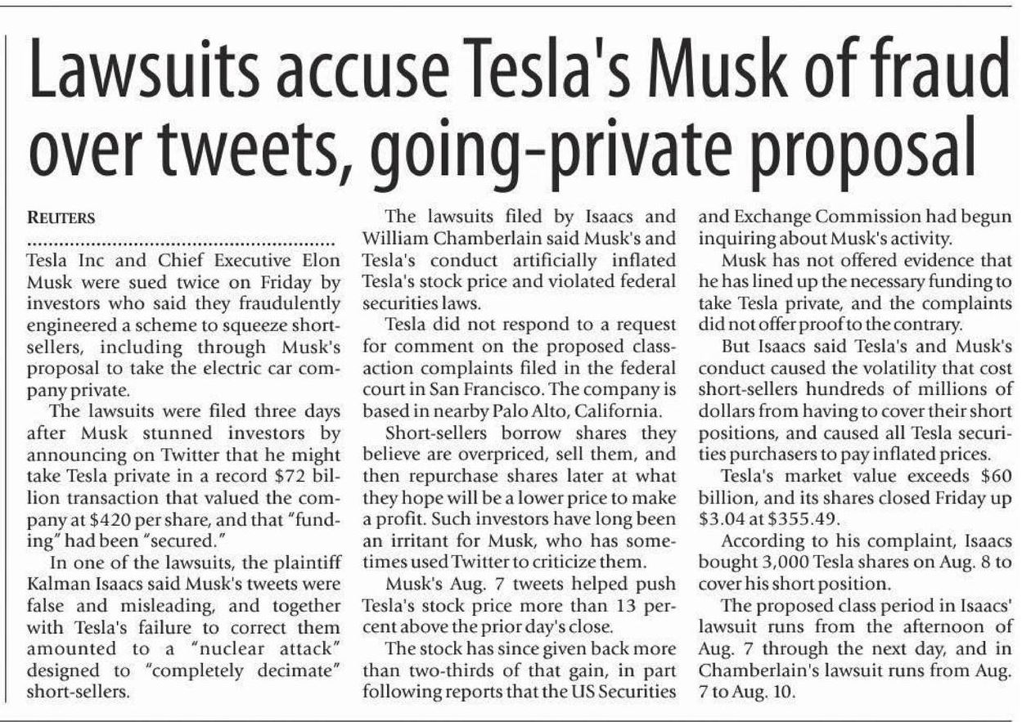Click the paragraph starting "Tesla Inc and Chief Executive"
Image resolution: width=1022 pixels, height=722 pixels.
[x=182, y=325]
